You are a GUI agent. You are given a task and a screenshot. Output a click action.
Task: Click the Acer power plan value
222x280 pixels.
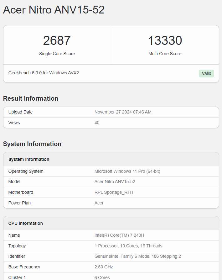(99, 203)
